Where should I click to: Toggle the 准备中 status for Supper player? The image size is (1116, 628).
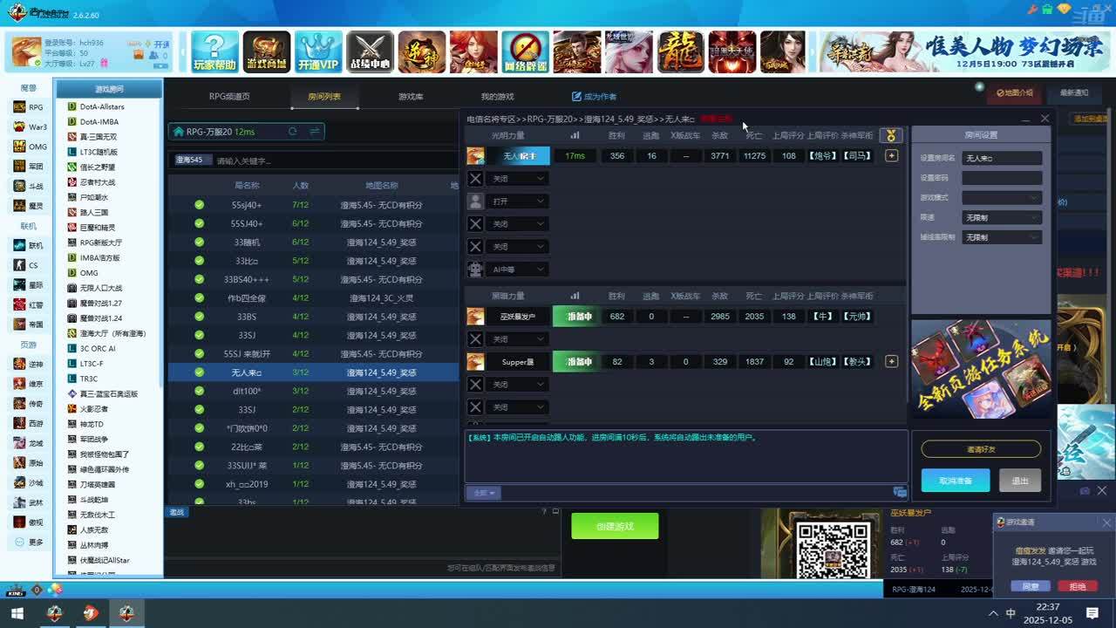click(575, 362)
